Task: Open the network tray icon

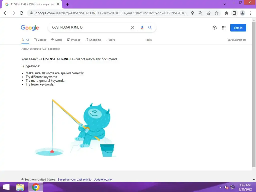Action: coord(232,187)
